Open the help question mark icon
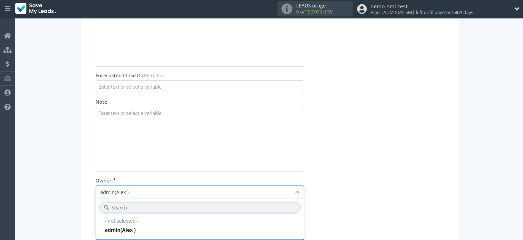The height and width of the screenshot is (240, 523). coord(7,107)
